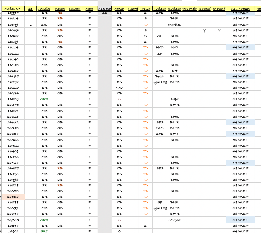Image resolution: width=261 pixels, height=233 pixels.
Task: Select the SFS cell in row 16332
Action: click(x=160, y=122)
